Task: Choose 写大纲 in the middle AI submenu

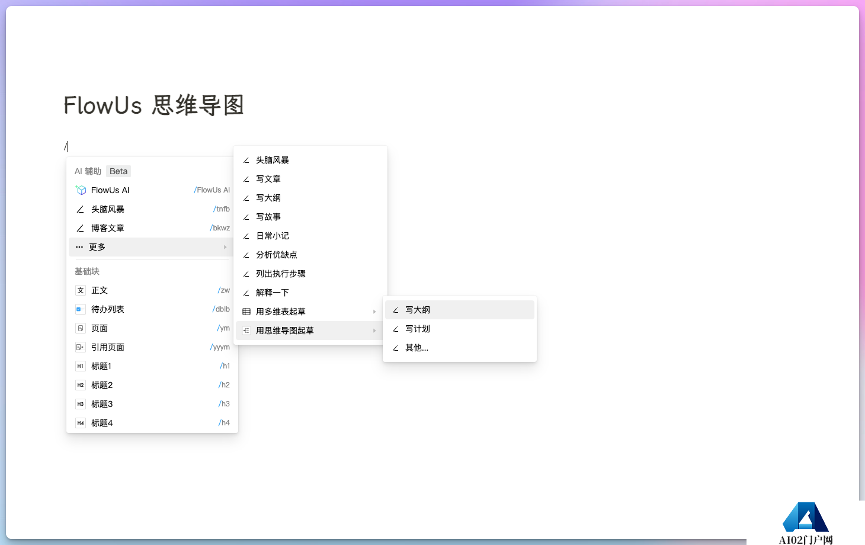Action: pyautogui.click(x=310, y=198)
